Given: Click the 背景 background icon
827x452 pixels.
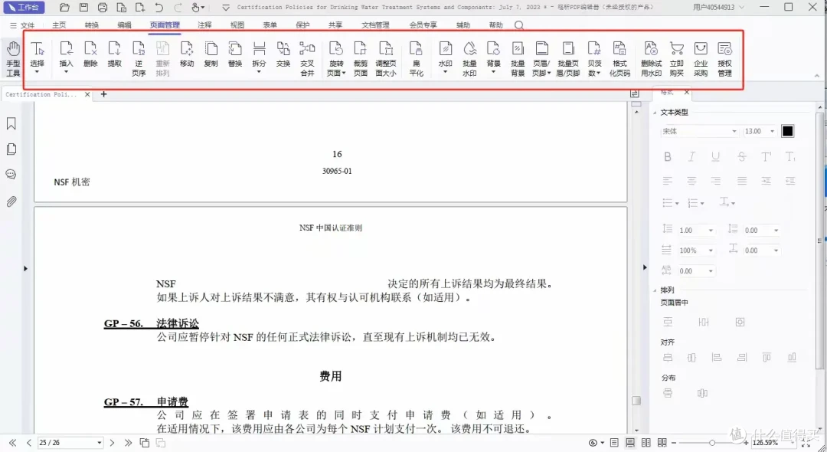Looking at the screenshot, I should pyautogui.click(x=494, y=50).
